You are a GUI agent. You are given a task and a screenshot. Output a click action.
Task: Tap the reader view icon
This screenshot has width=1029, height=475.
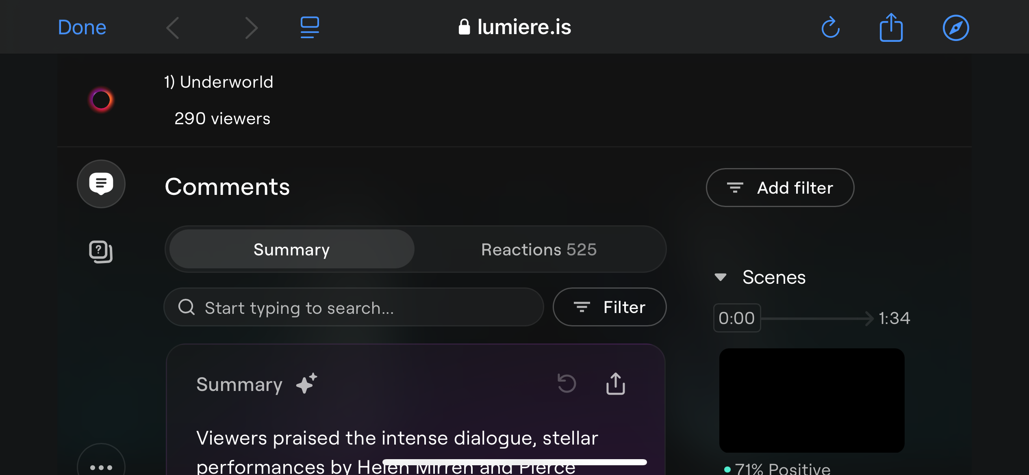pyautogui.click(x=310, y=28)
